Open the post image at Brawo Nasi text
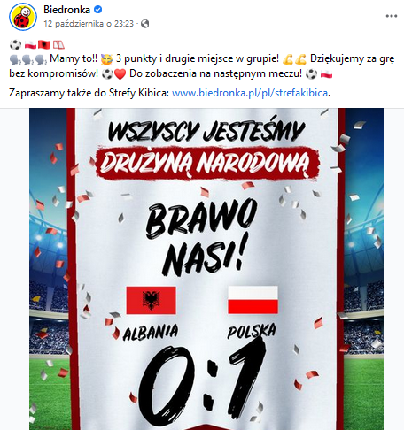 202,238
